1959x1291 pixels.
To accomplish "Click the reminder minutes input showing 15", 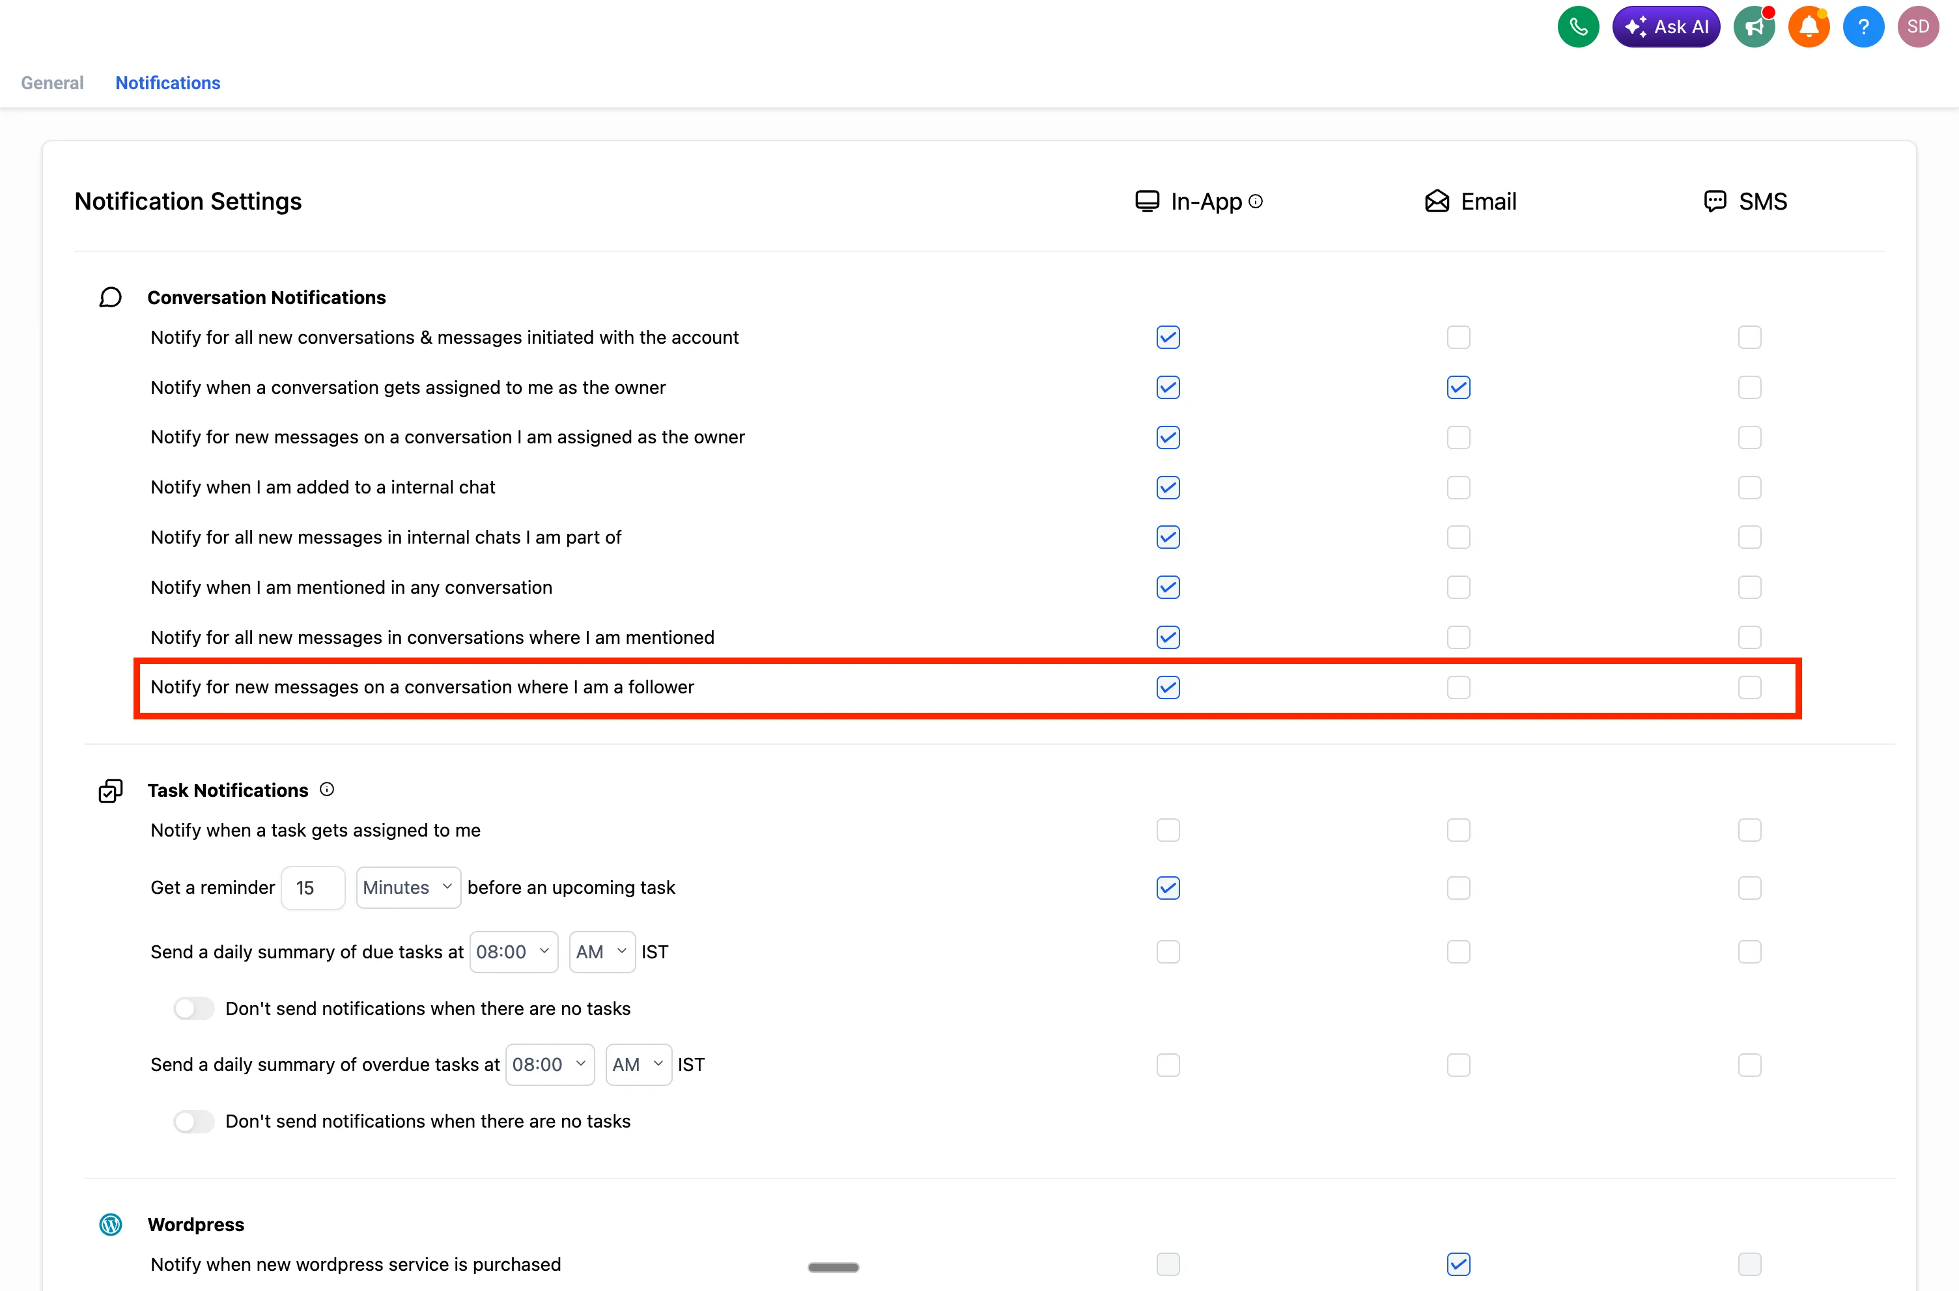I will coord(313,887).
